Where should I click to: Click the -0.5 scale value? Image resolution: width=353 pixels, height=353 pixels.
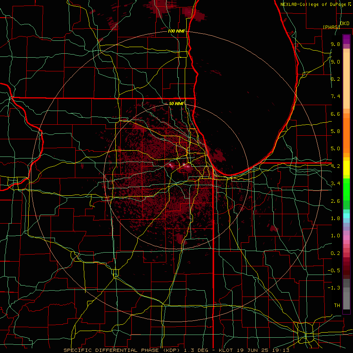pyautogui.click(x=334, y=271)
